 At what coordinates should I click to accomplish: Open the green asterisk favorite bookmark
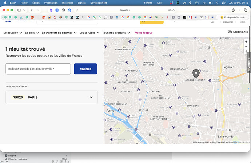pos(156,17)
